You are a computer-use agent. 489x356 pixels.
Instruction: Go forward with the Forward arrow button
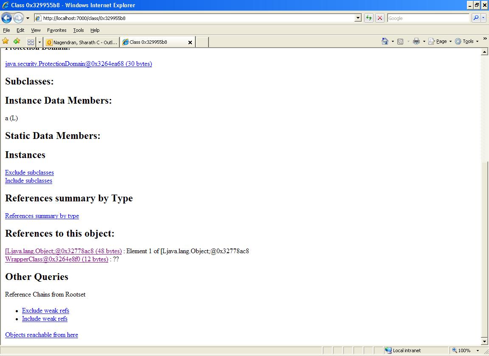coord(18,18)
